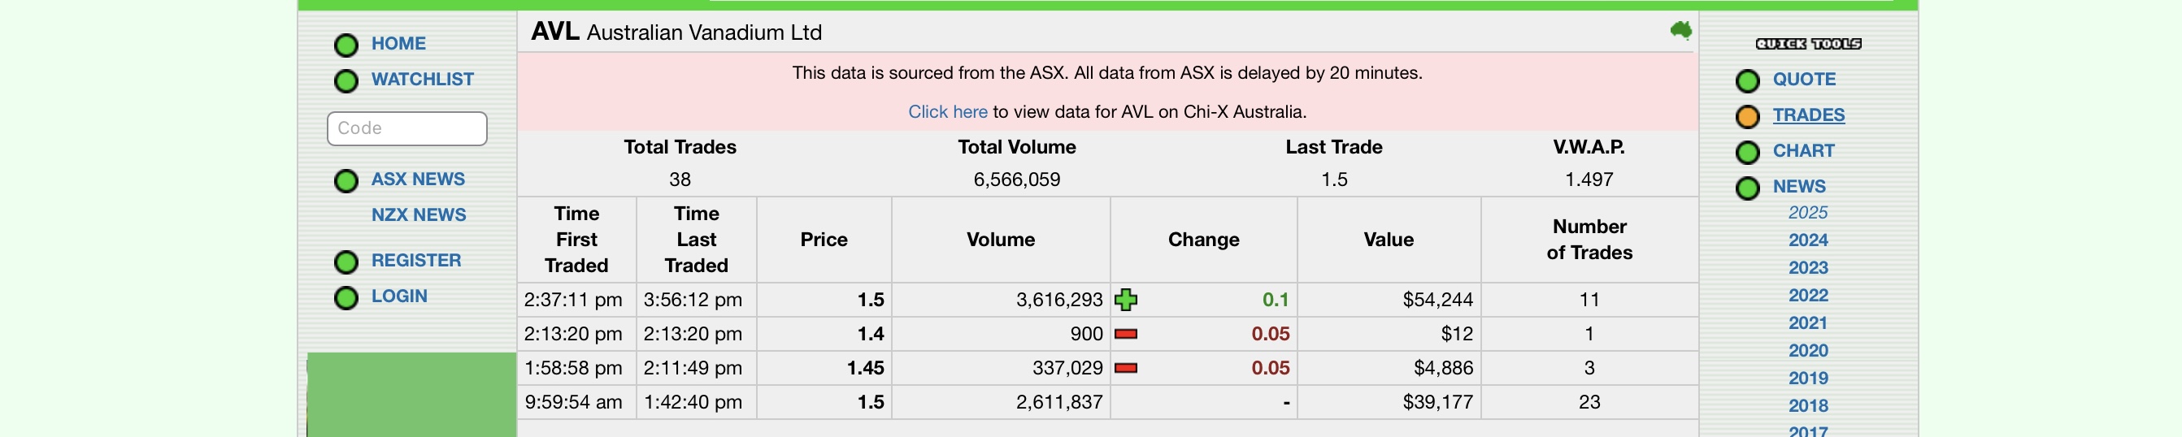The image size is (2182, 437).
Task: Open the NZX NEWS page
Action: tap(419, 215)
